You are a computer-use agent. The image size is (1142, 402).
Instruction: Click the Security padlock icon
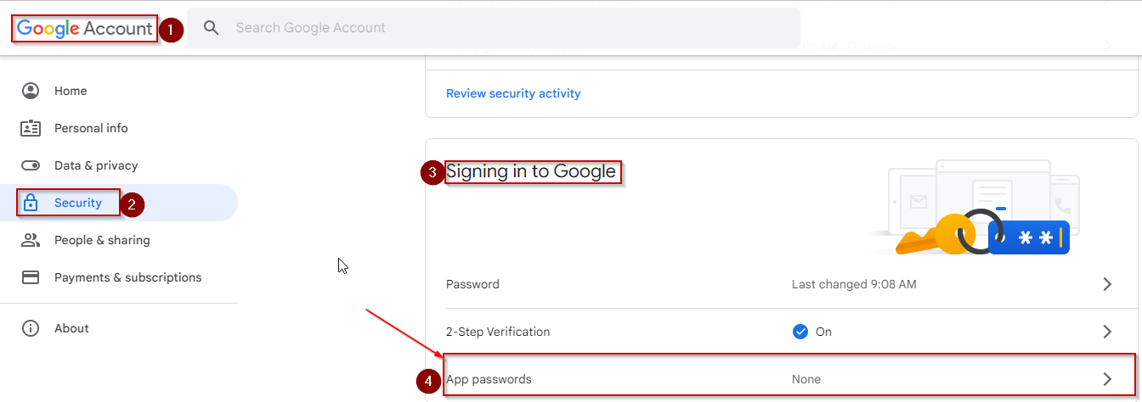click(x=31, y=203)
